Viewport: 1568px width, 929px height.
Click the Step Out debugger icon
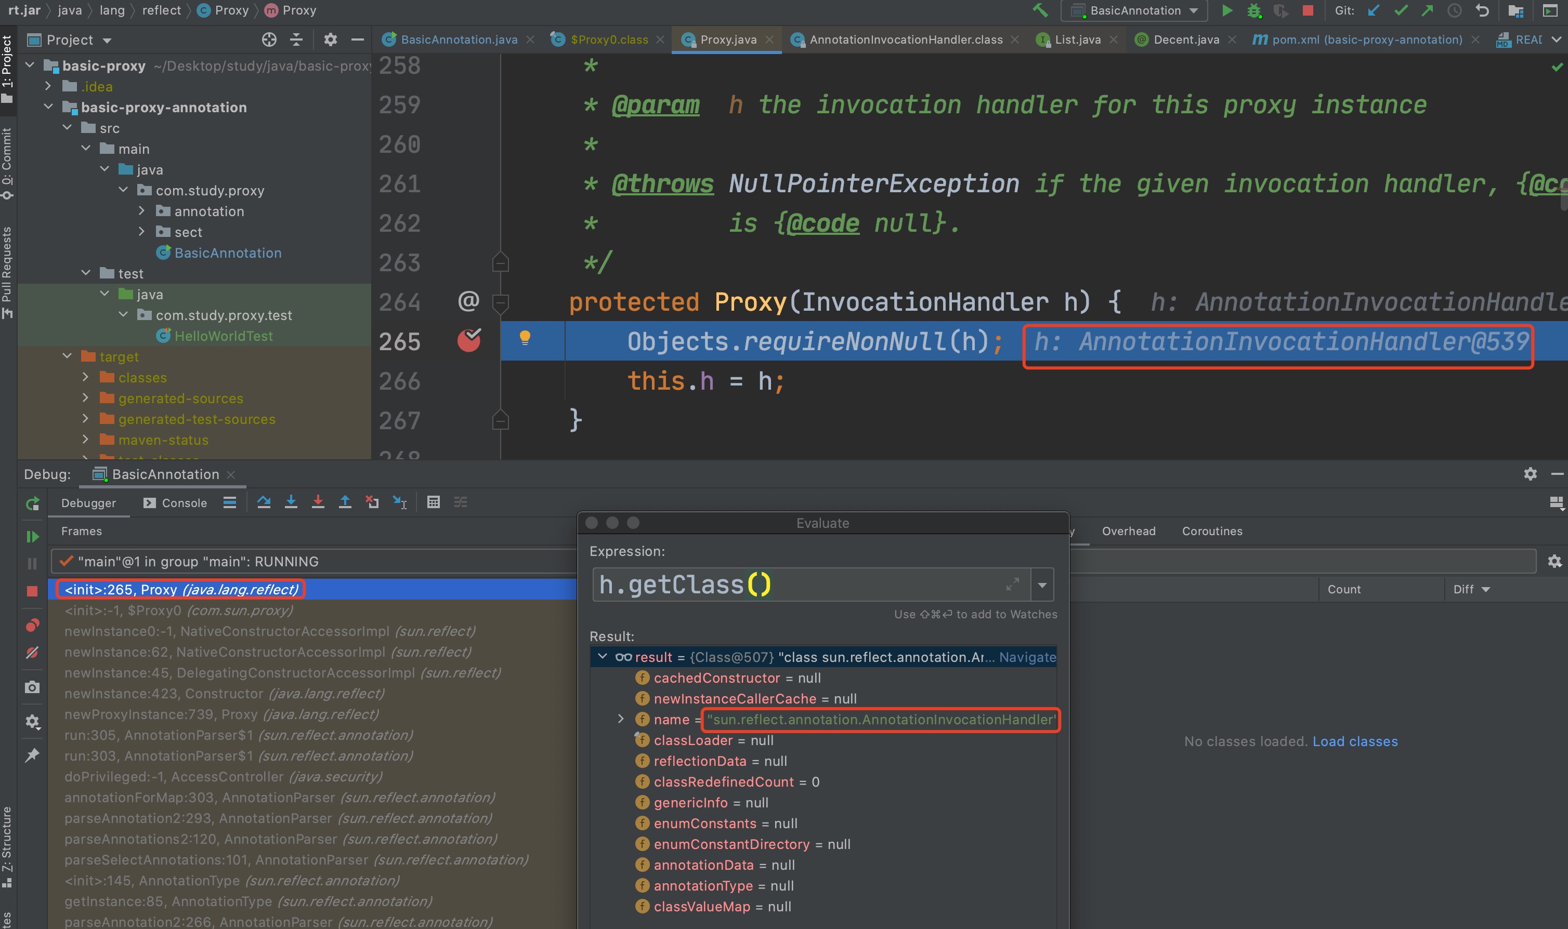click(x=345, y=502)
